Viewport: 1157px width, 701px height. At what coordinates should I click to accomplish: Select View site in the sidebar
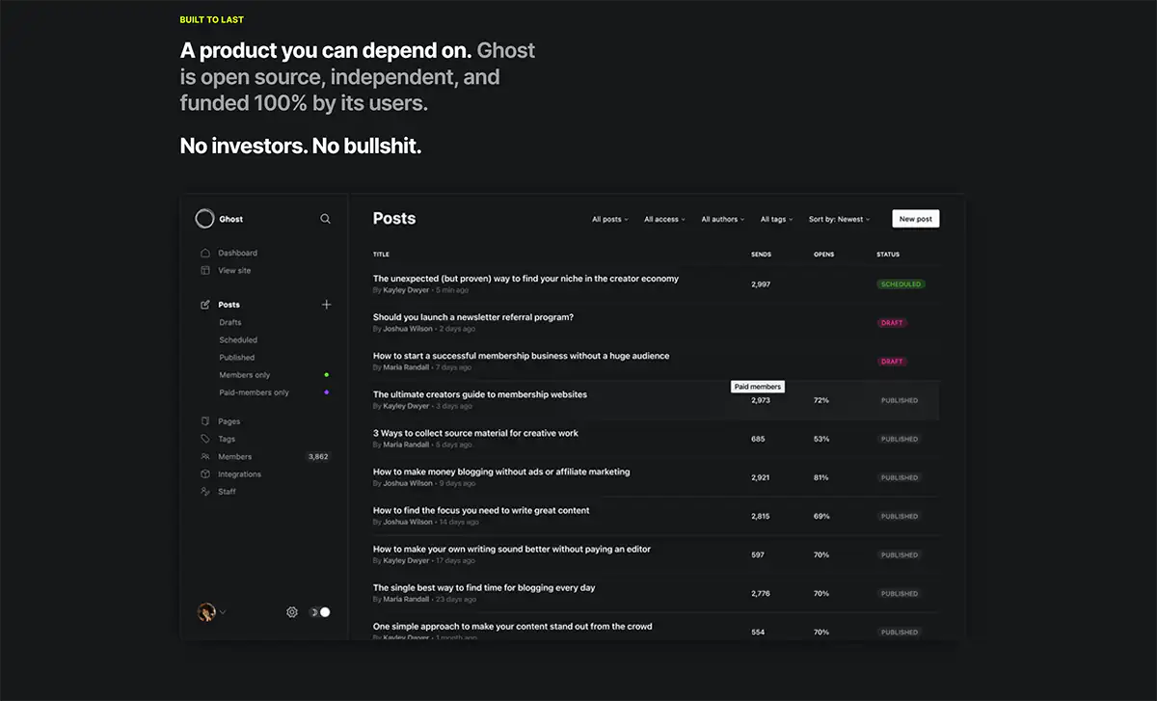coord(234,270)
